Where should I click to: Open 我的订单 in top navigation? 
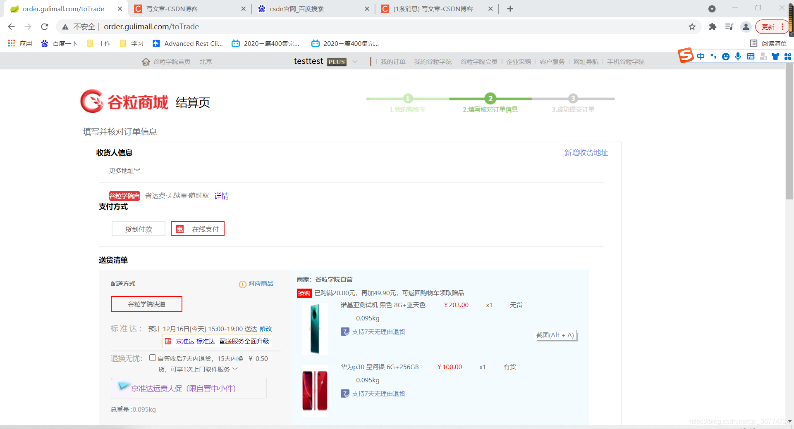[x=393, y=62]
